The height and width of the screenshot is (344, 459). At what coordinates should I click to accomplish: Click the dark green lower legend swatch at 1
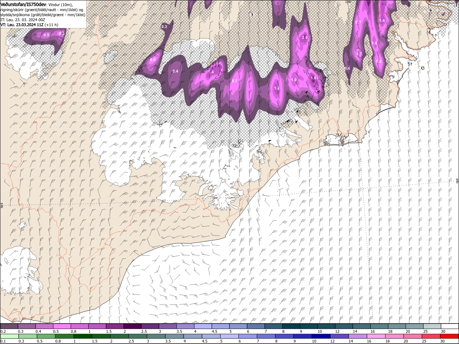83,336
